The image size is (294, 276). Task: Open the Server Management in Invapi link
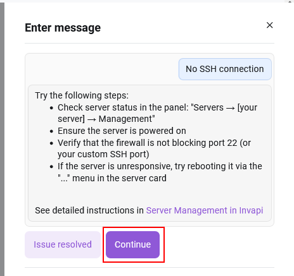pyautogui.click(x=205, y=210)
